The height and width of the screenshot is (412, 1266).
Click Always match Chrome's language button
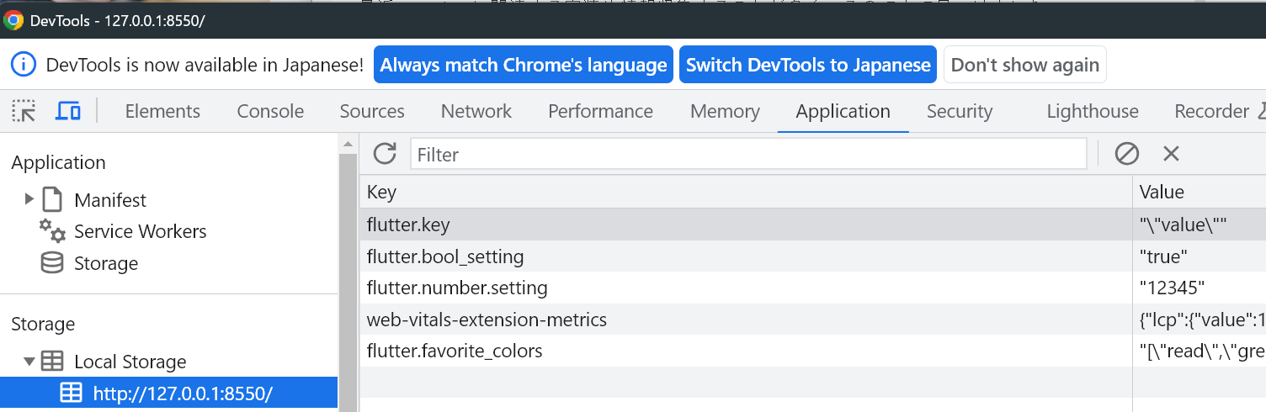(x=523, y=65)
